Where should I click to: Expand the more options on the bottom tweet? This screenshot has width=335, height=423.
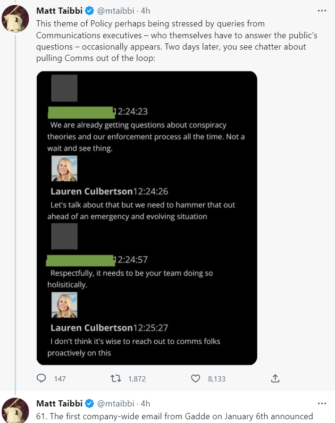click(322, 403)
